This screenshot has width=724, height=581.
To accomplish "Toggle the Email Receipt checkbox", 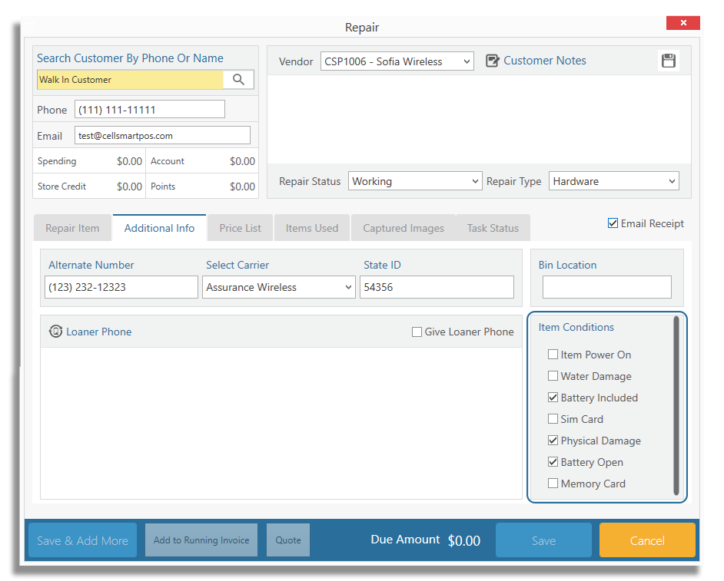I will 613,223.
